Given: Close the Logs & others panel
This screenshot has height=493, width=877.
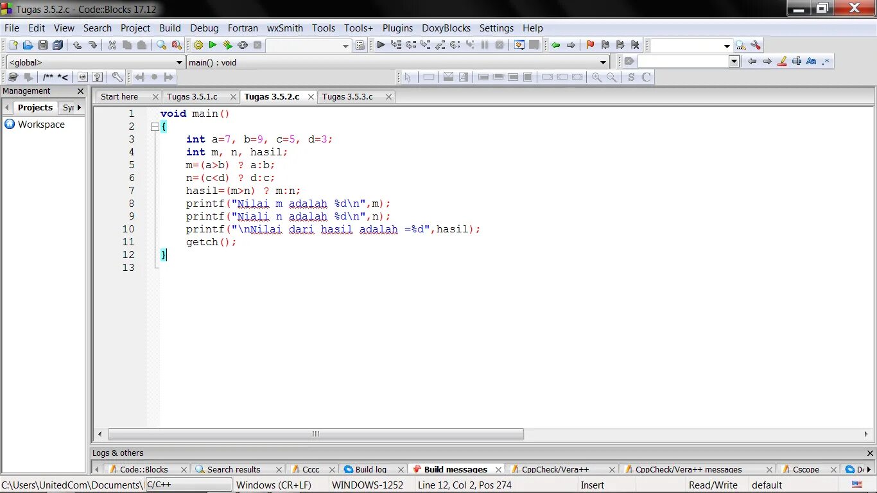Looking at the screenshot, I should 870,453.
